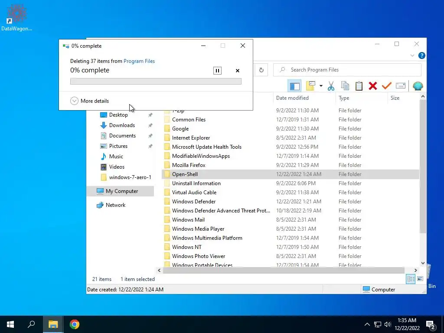
Task: Launch Google Chrome from the taskbar
Action: (x=75, y=324)
